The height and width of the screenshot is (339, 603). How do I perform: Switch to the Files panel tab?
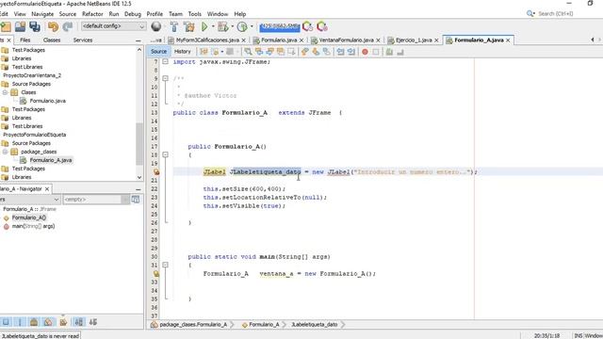pyautogui.click(x=25, y=40)
